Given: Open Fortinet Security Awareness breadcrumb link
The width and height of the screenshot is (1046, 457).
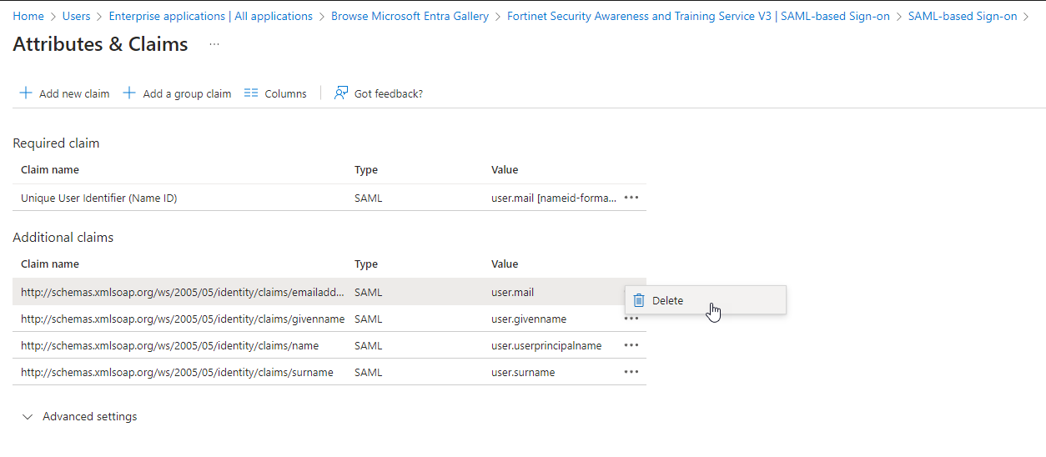Looking at the screenshot, I should tap(698, 16).
